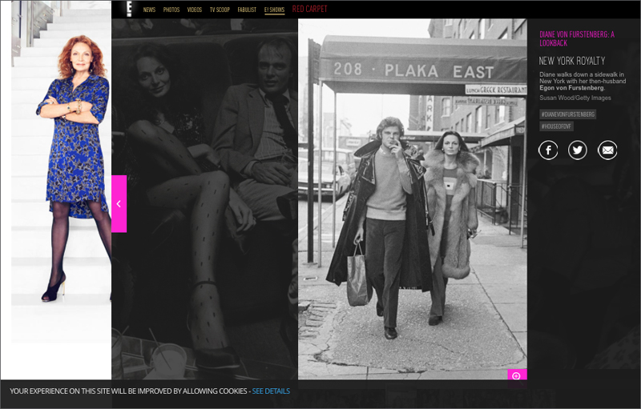Open TV Scoop in the nav bar
Image resolution: width=641 pixels, height=409 pixels.
point(220,10)
